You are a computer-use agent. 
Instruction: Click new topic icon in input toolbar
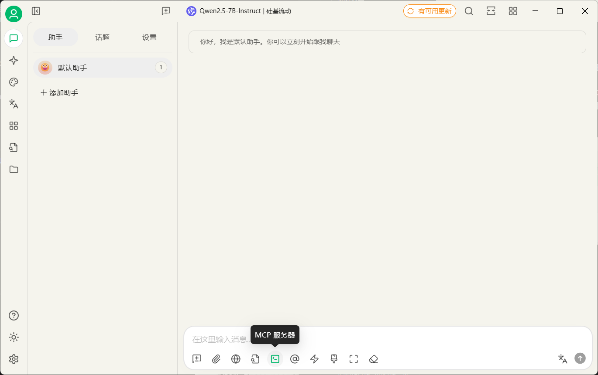(197, 359)
